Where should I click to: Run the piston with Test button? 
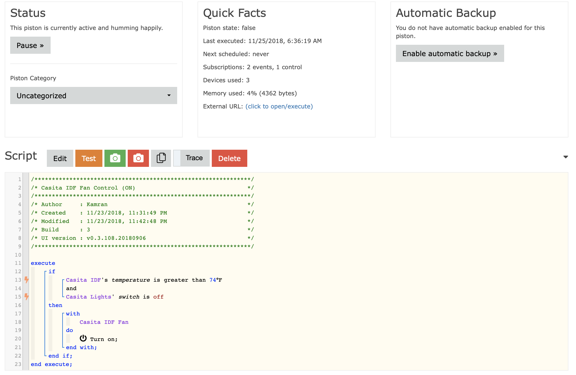pyautogui.click(x=89, y=158)
